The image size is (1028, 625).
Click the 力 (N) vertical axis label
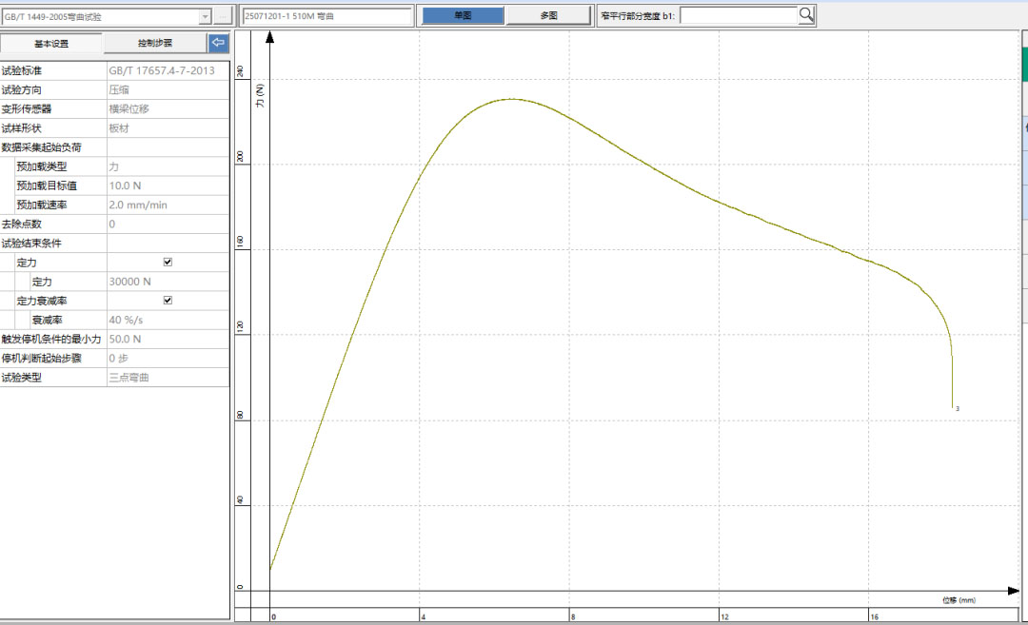(259, 94)
